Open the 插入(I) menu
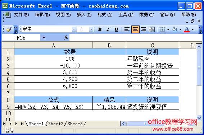Screen dimensions: 204x135 coord(84,15)
